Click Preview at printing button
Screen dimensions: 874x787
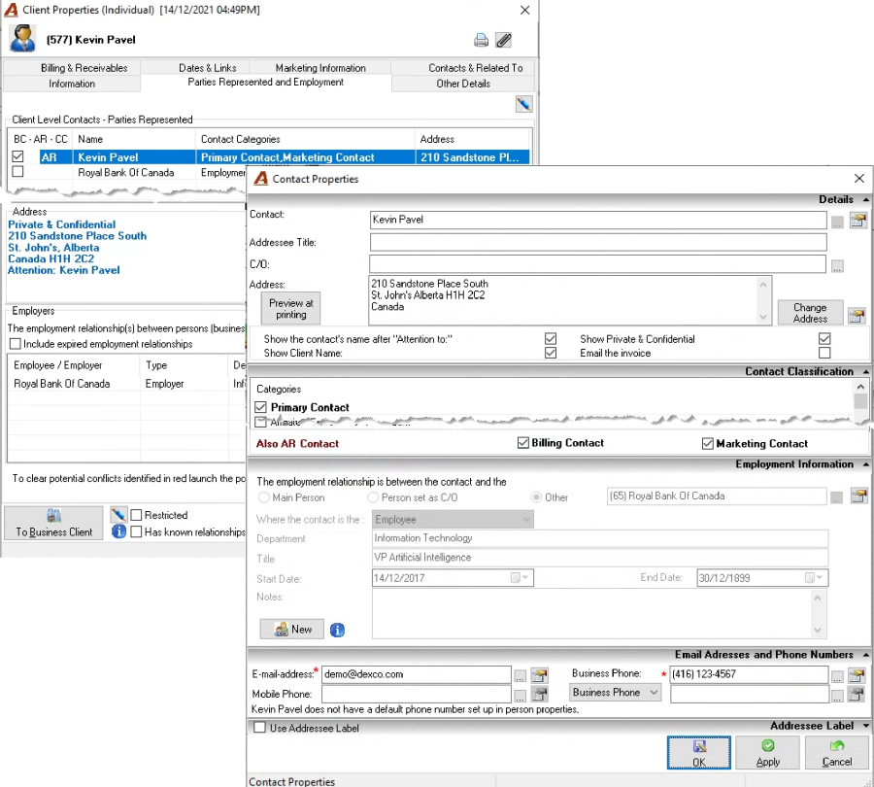click(291, 308)
